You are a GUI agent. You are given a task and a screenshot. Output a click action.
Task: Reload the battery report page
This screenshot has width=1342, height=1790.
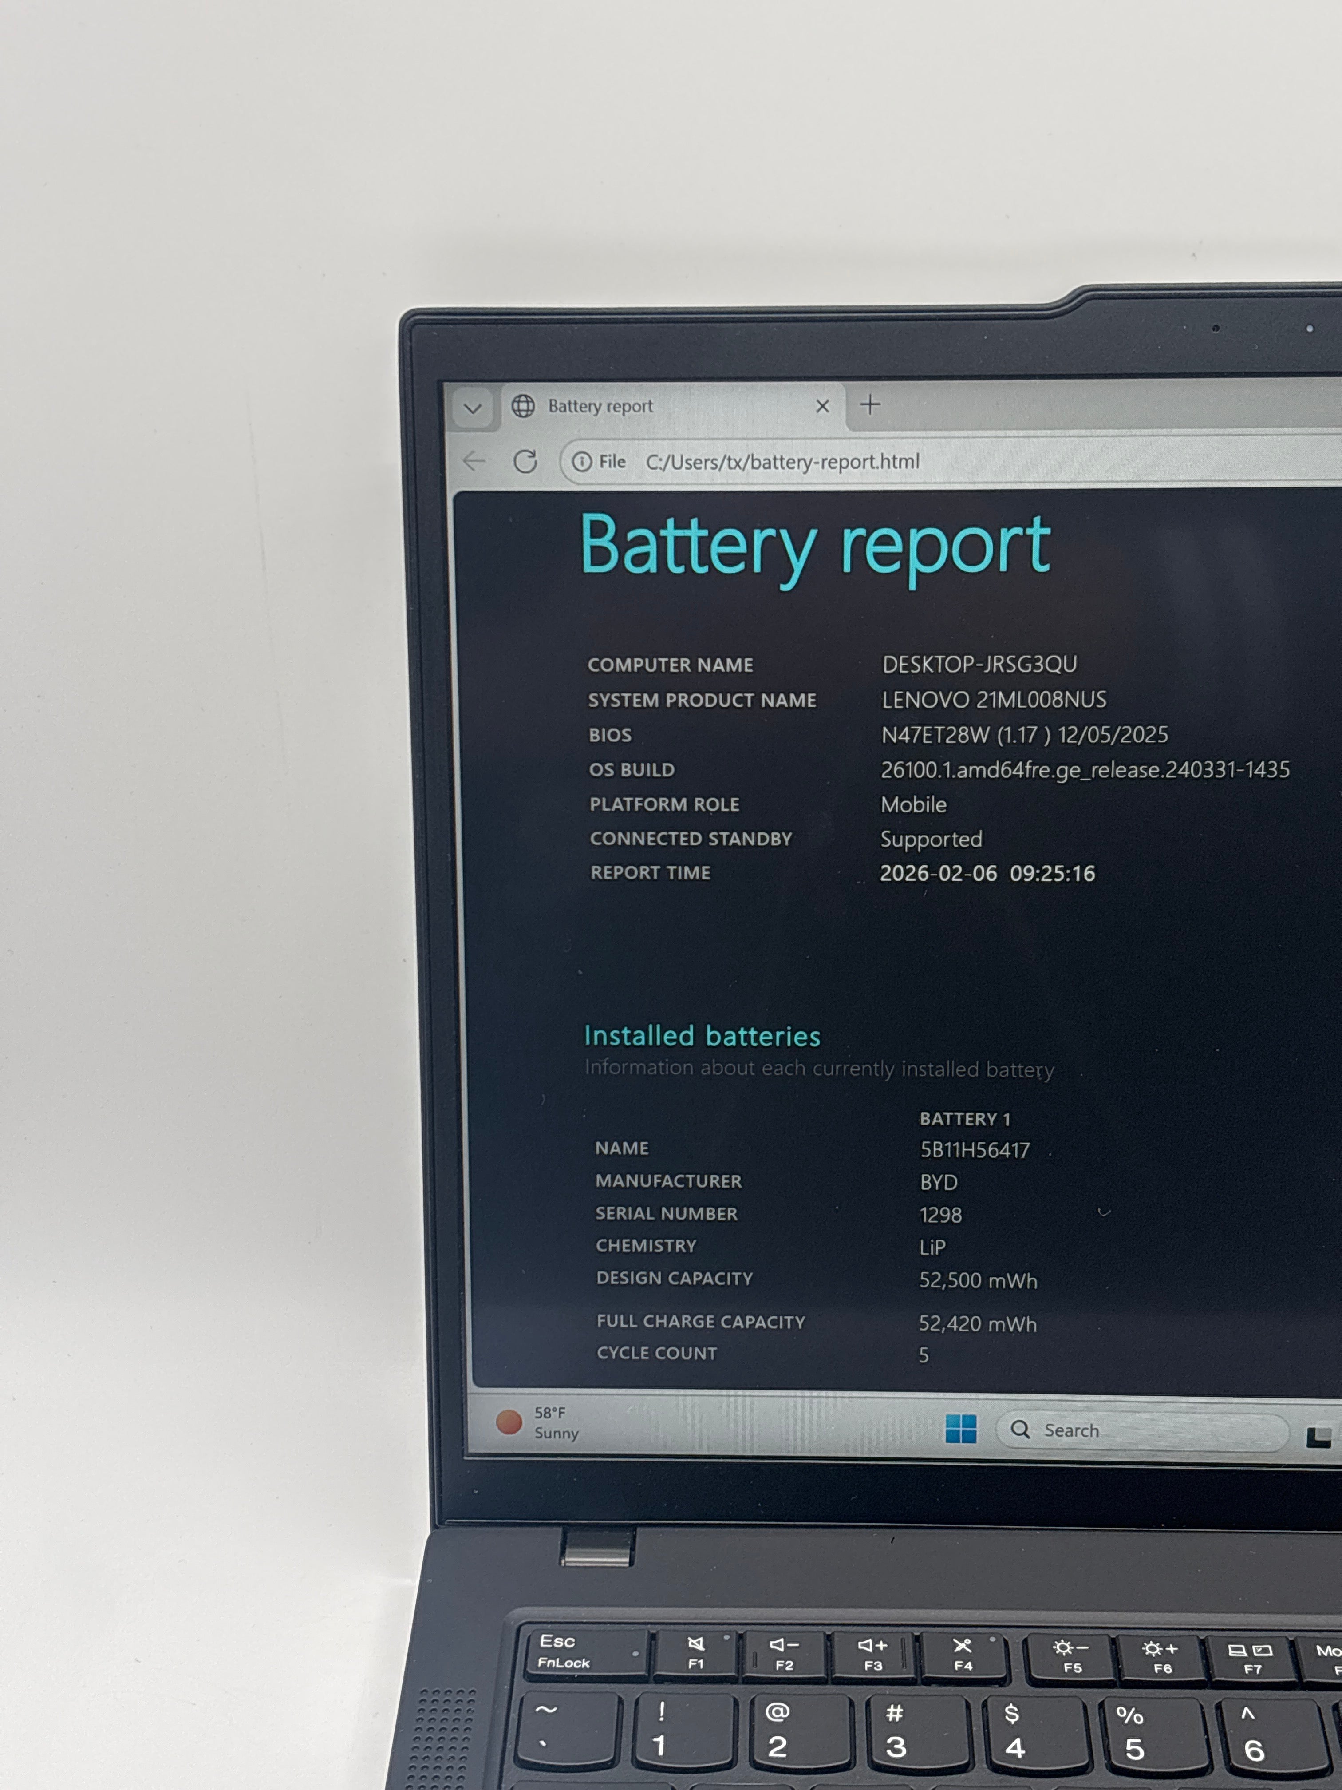point(526,461)
